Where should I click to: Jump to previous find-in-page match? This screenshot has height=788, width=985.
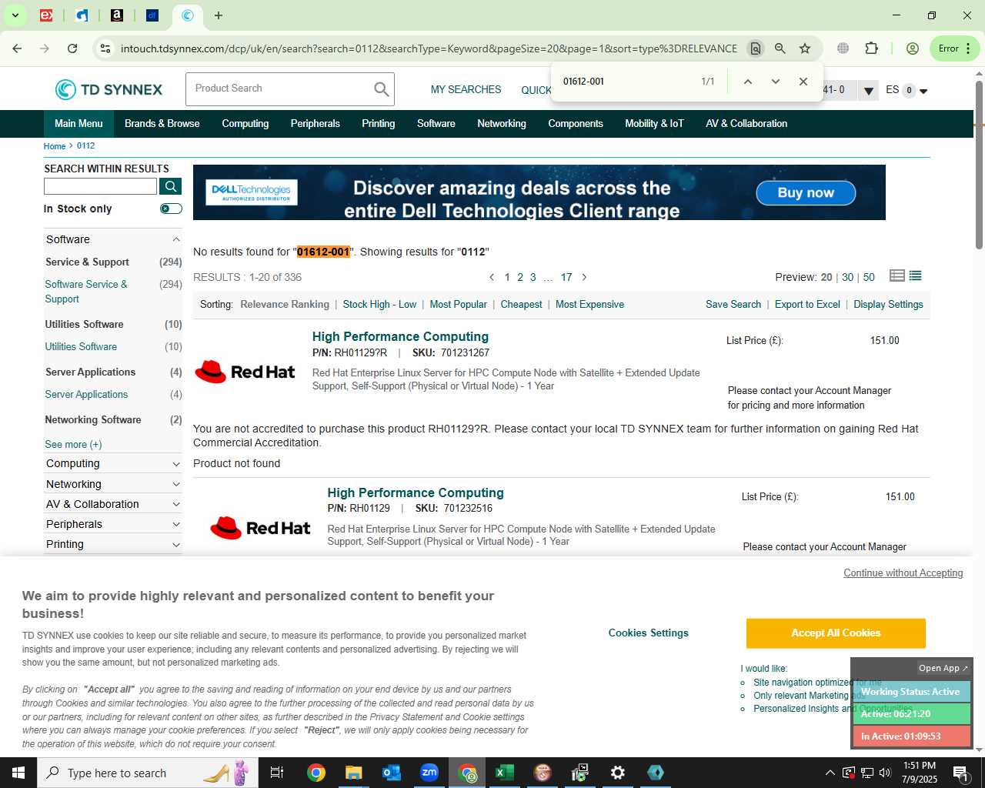747,82
